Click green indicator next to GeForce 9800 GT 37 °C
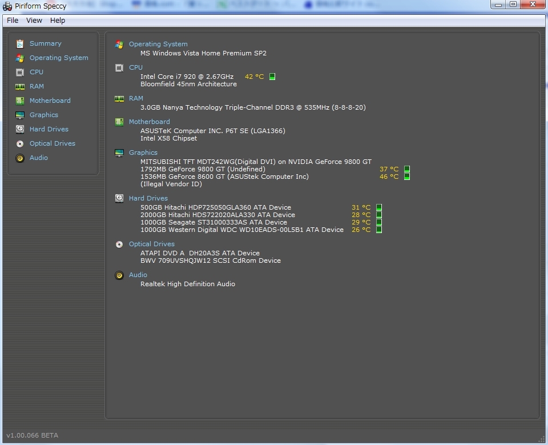Screen dimensions: 548x445 tap(407, 169)
